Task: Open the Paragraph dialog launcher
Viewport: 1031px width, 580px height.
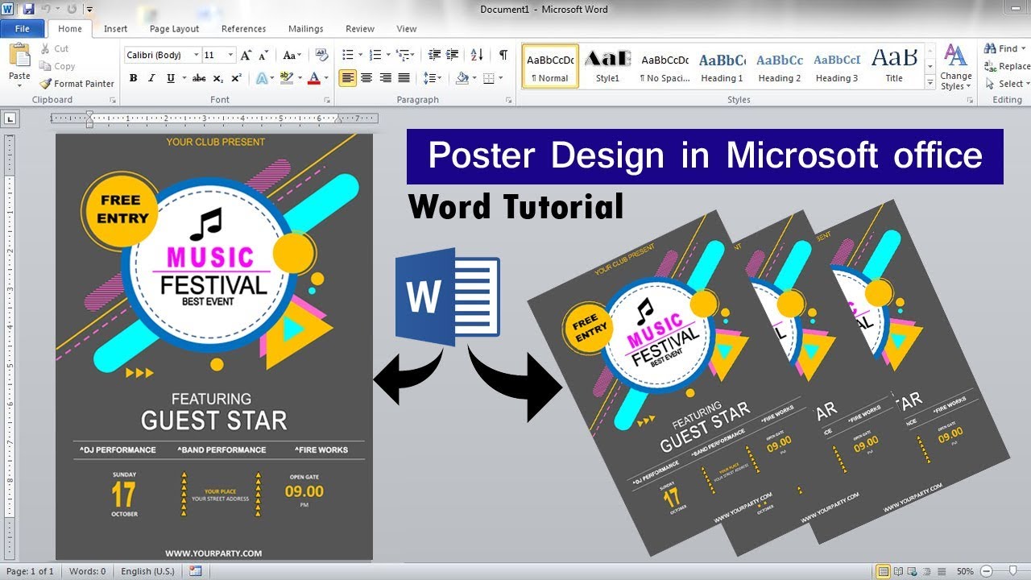Action: pyautogui.click(x=509, y=101)
